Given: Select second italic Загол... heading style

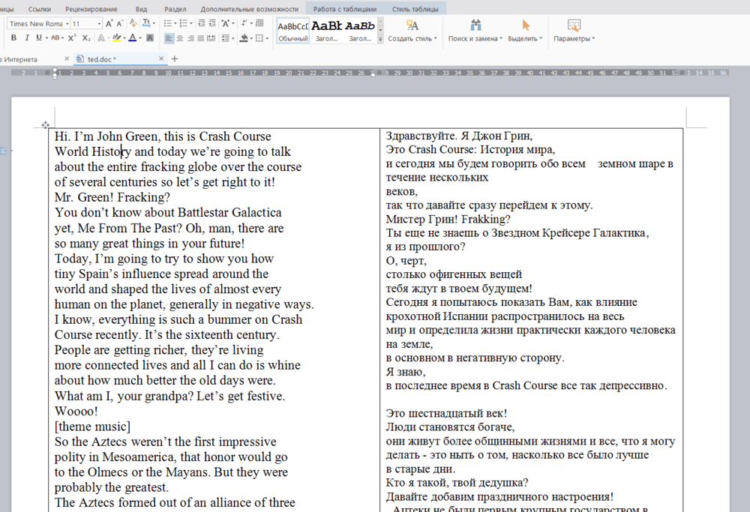Looking at the screenshot, I should [360, 31].
